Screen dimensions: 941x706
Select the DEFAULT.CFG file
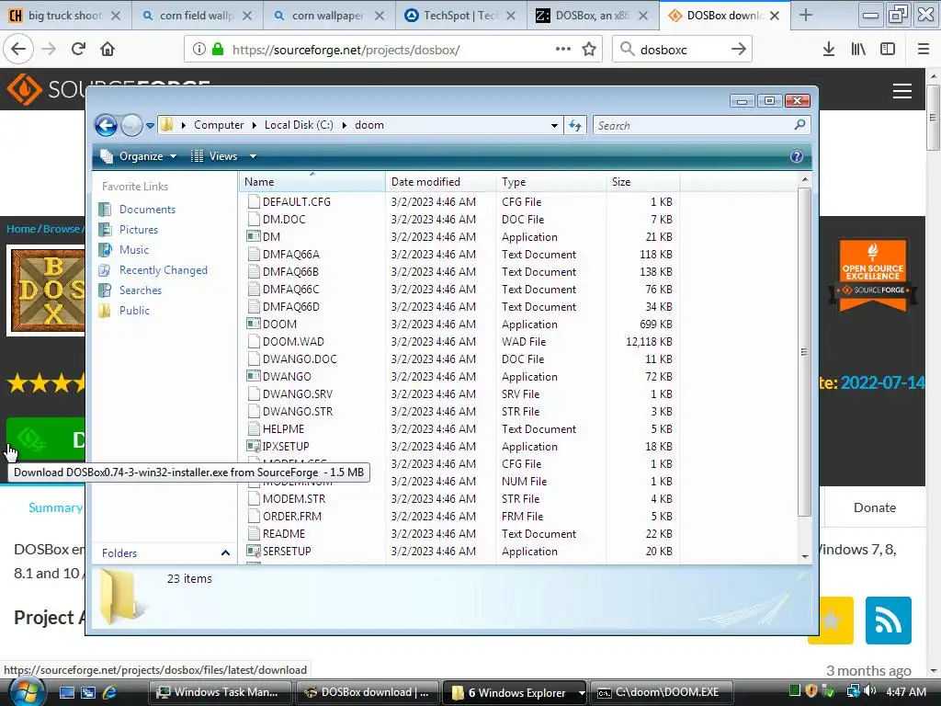[x=297, y=202]
